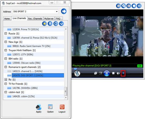Collapse the Russia [1] group

(x=6, y=34)
